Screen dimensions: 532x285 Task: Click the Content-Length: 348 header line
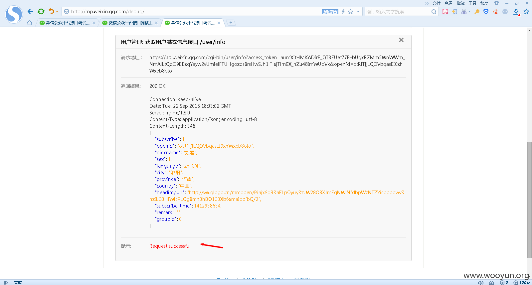[x=172, y=126]
